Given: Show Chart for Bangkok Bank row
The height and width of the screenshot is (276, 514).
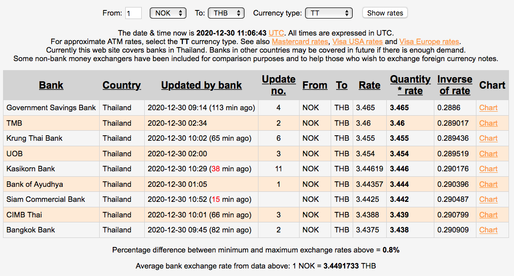Looking at the screenshot, I should point(488,230).
